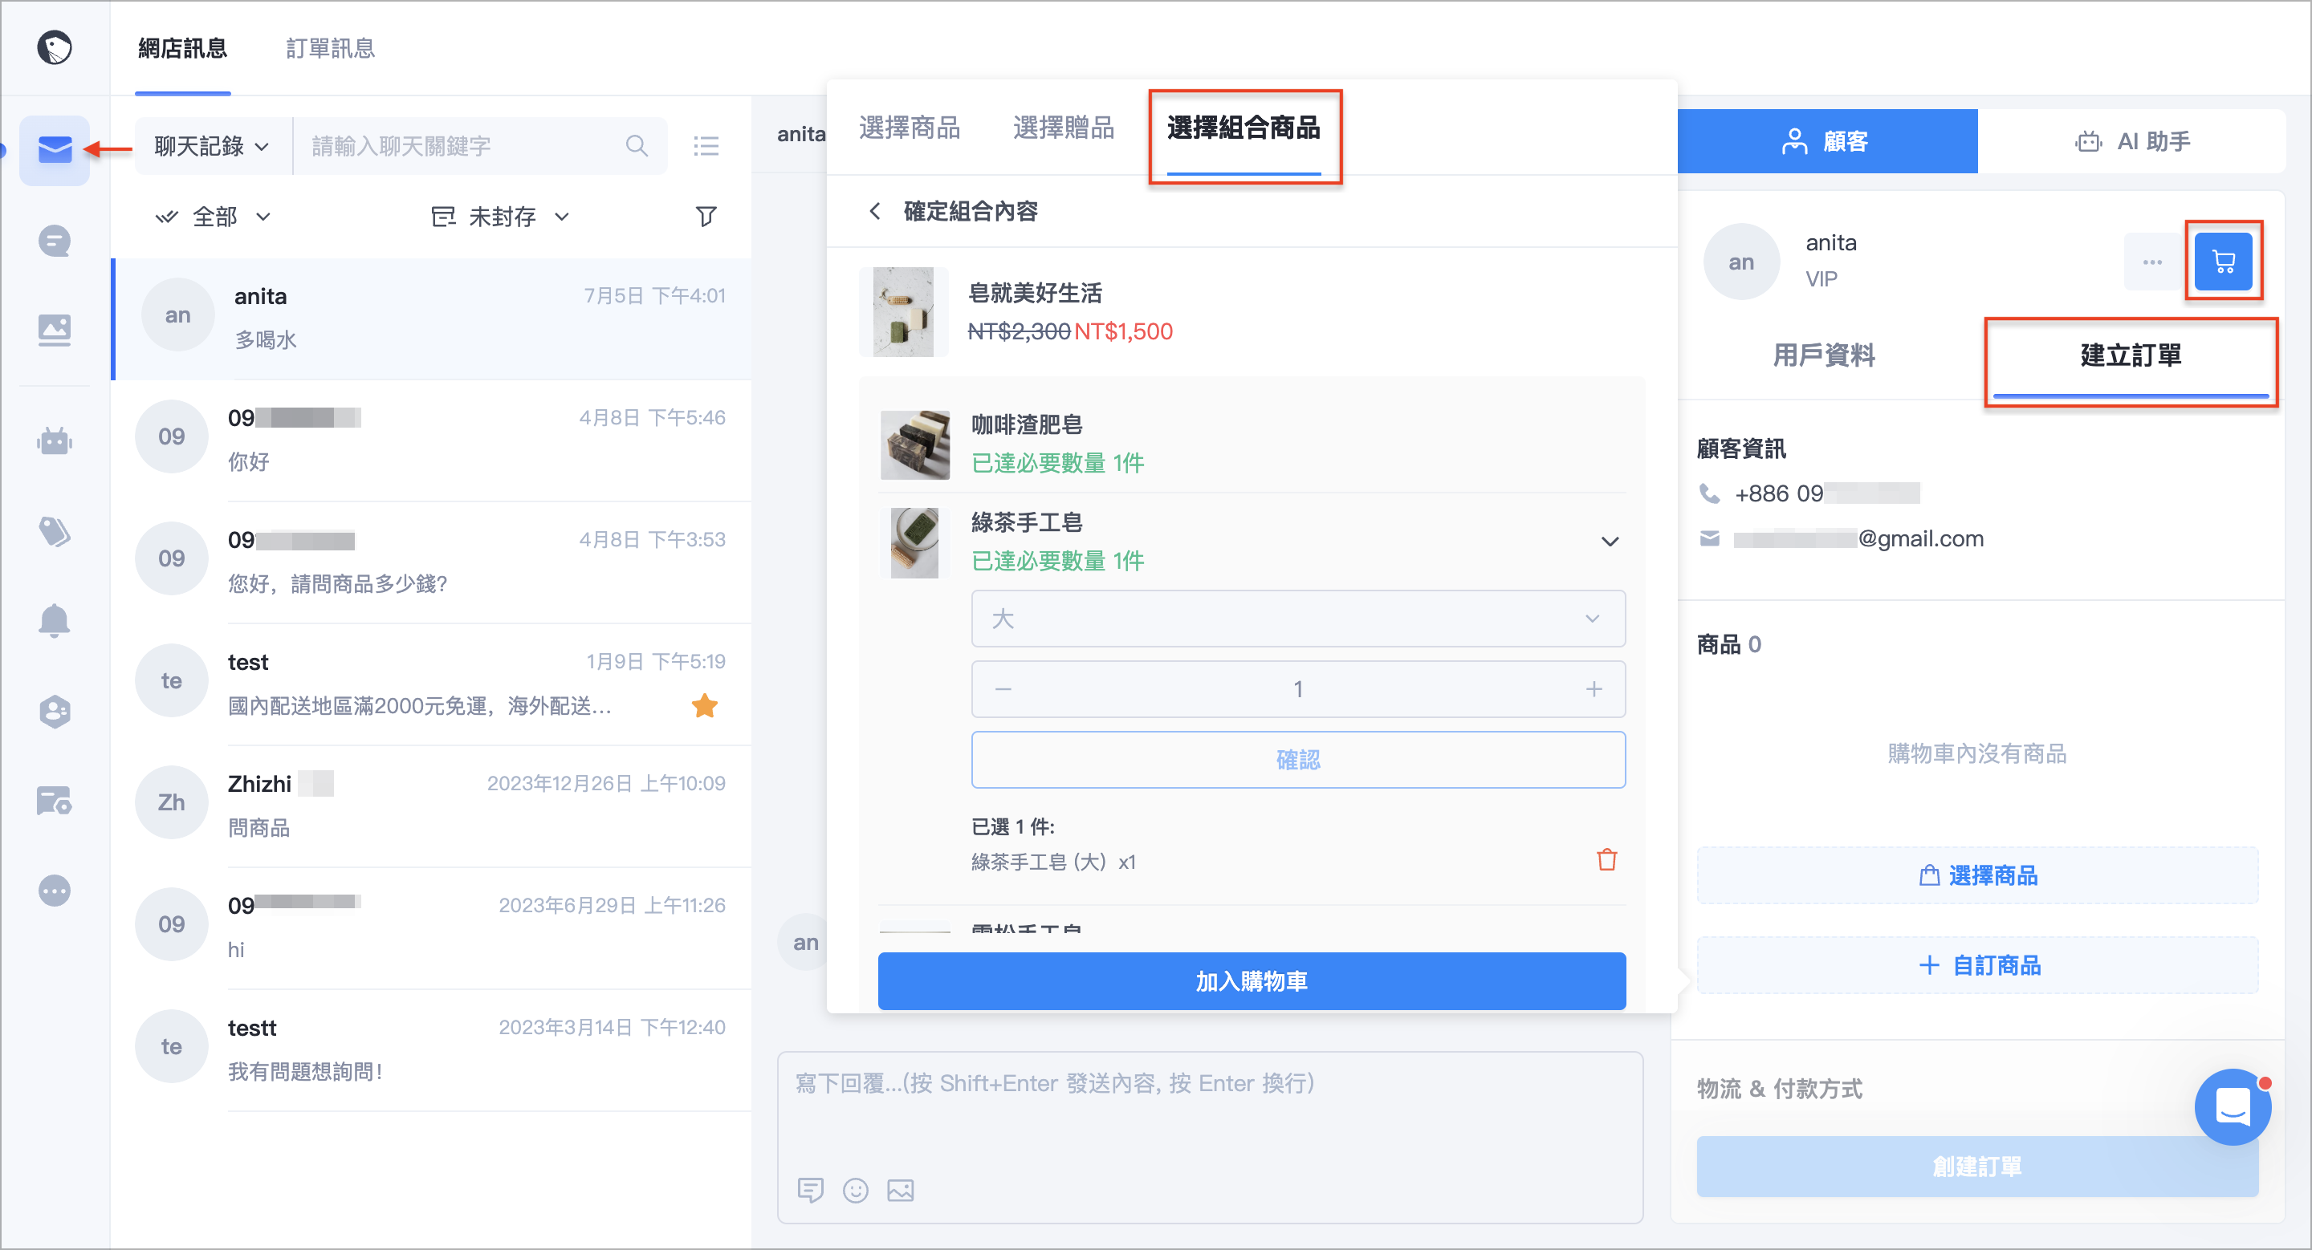Click the quantity field showing 1
2312x1250 pixels.
pos(1298,688)
